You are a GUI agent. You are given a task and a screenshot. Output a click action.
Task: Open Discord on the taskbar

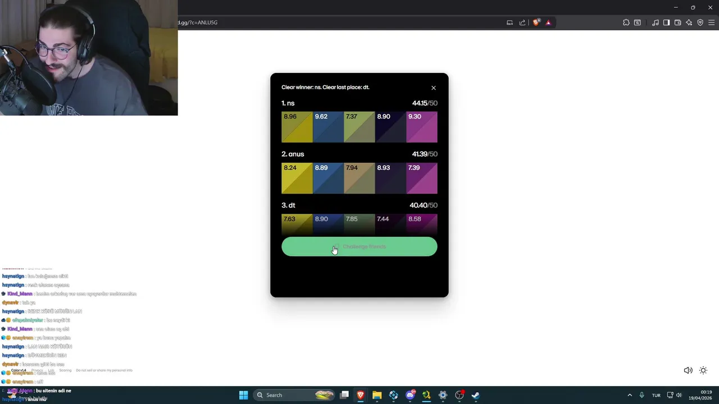[x=410, y=395]
